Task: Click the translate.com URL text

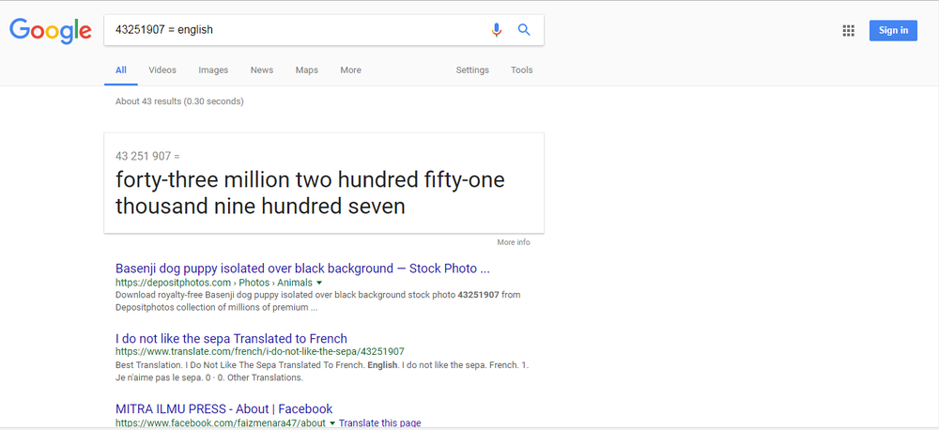Action: tap(260, 351)
